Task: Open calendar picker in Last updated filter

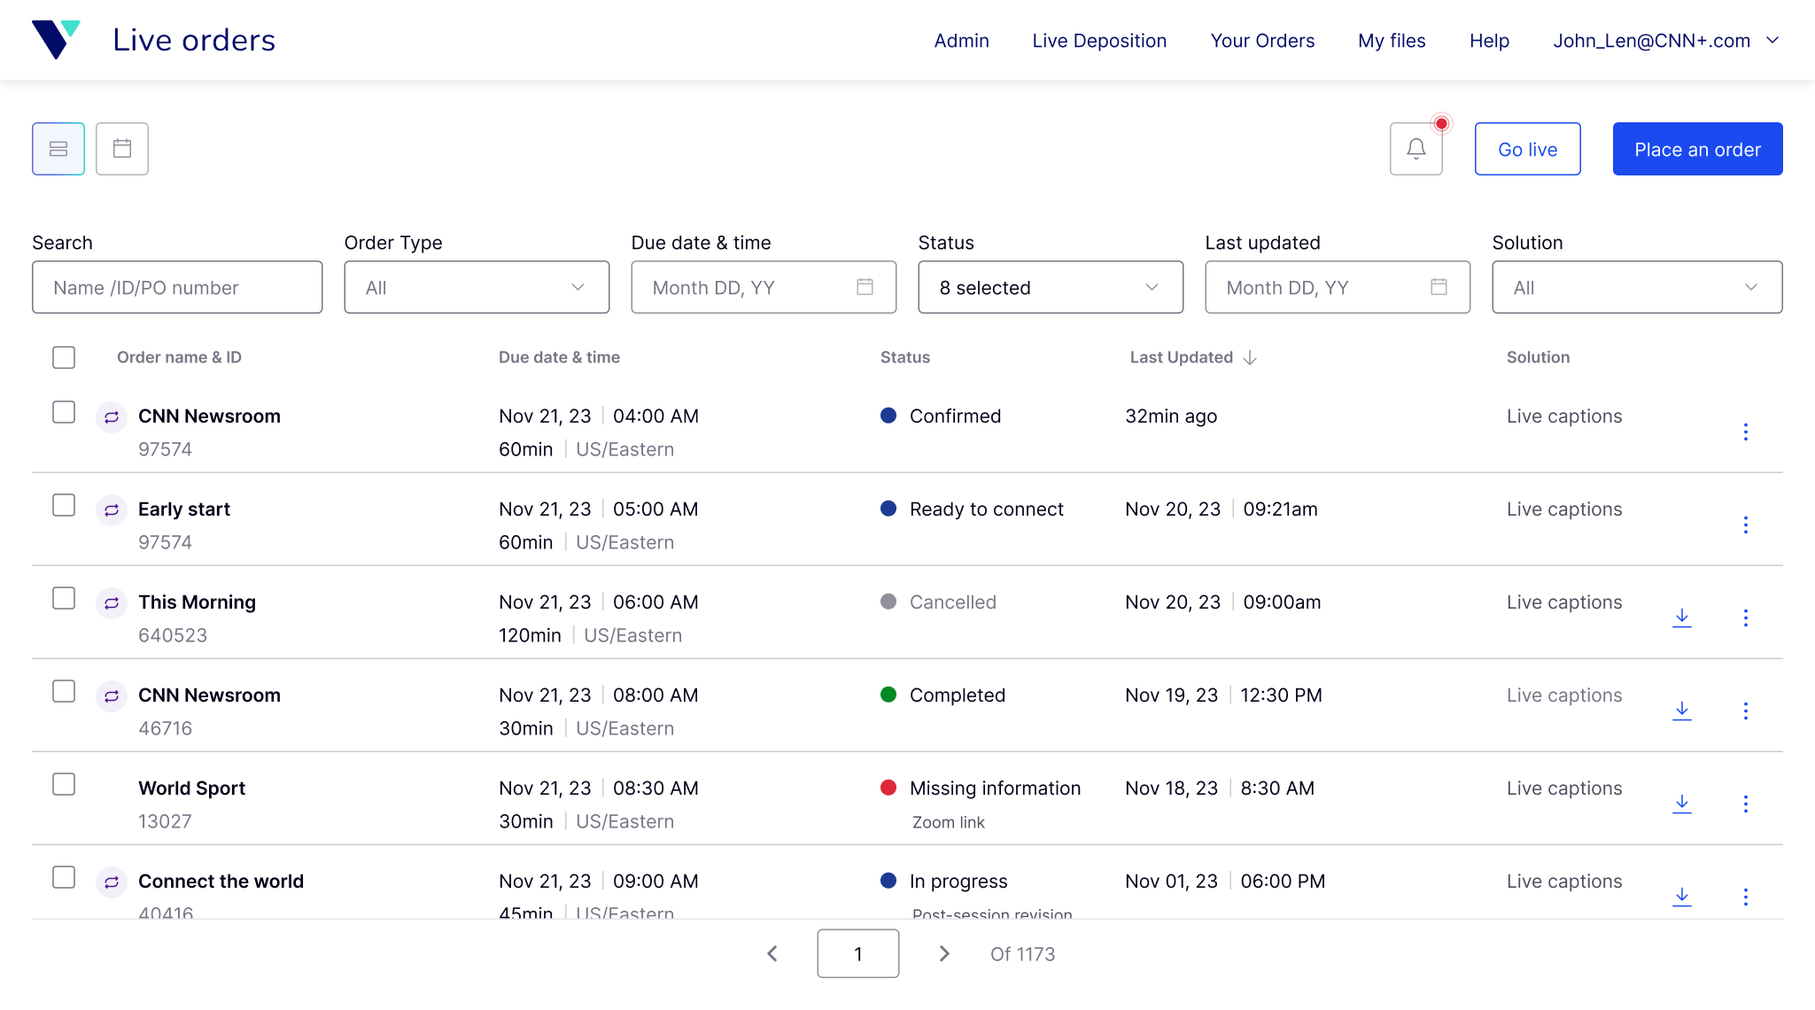Action: [1439, 287]
